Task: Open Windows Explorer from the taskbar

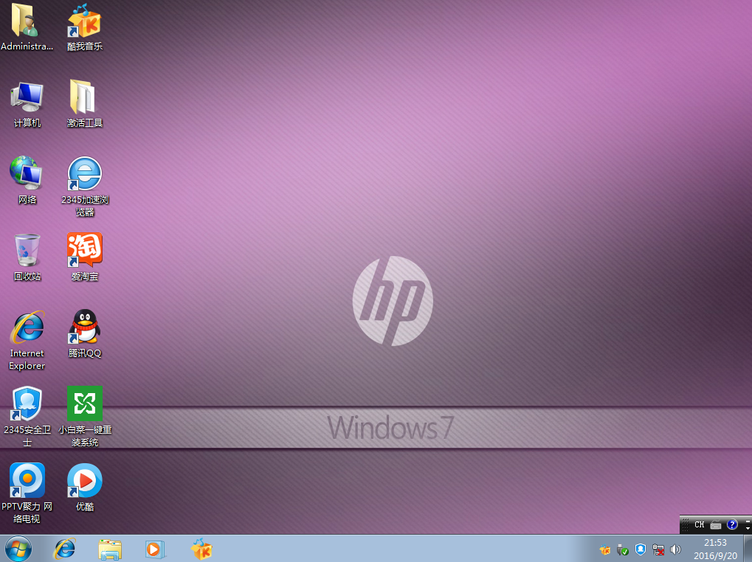Action: tap(110, 549)
